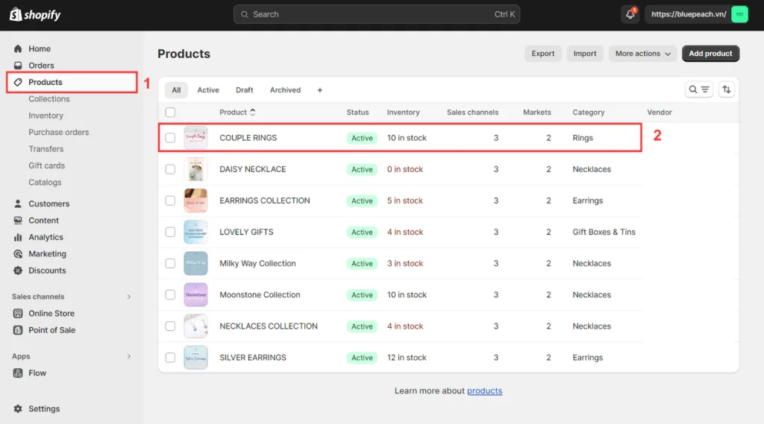
Task: Open Settings gear in sidebar
Action: pos(19,408)
